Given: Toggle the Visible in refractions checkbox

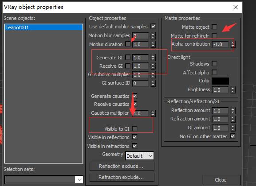Looking at the screenshot, I should [x=135, y=146].
